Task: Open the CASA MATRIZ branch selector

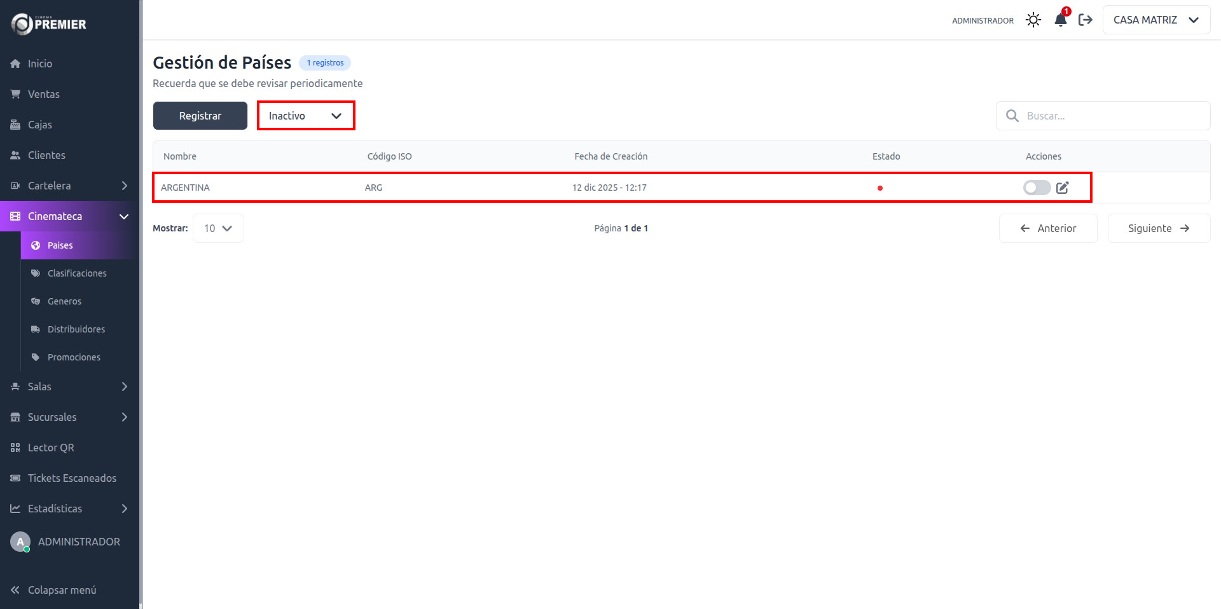Action: coord(1155,20)
